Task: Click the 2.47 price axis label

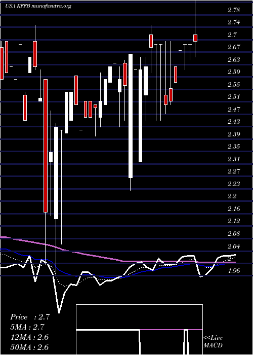Action: (234, 110)
